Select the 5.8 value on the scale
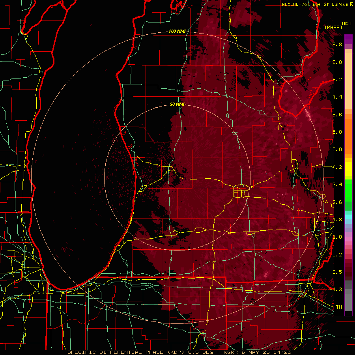Viewport: 355px width, 355px height. click(337, 132)
